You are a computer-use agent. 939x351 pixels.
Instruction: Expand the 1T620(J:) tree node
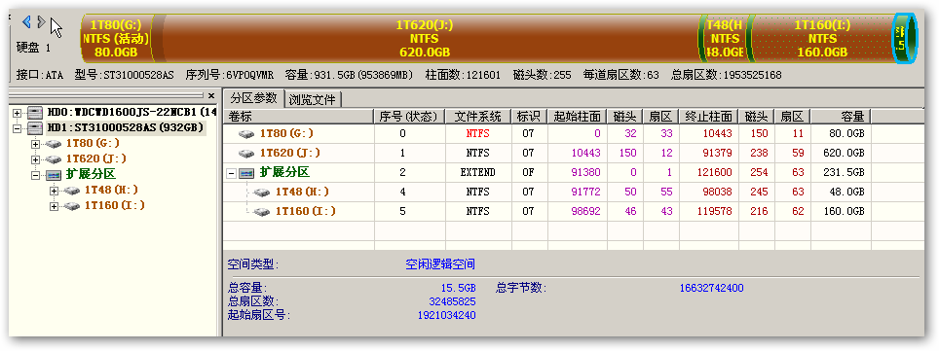[x=35, y=158]
